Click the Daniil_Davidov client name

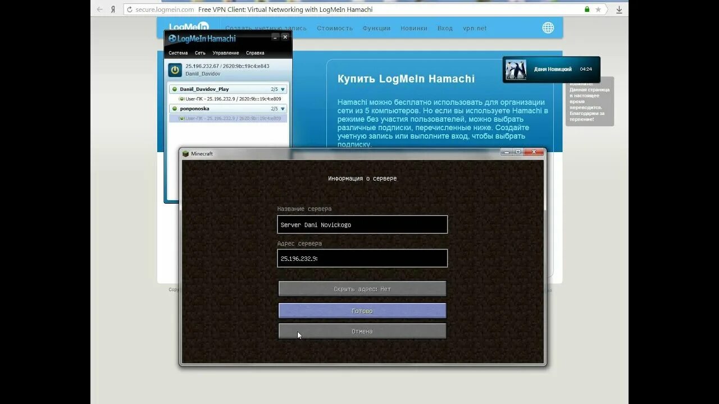[x=203, y=74]
